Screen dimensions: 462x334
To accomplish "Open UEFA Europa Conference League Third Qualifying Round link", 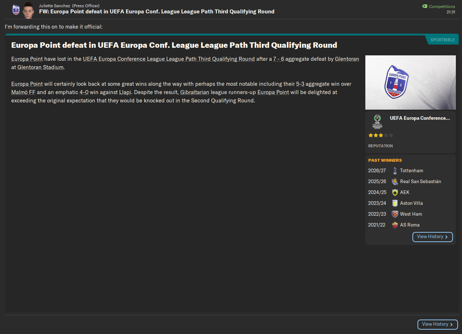I will (169, 59).
